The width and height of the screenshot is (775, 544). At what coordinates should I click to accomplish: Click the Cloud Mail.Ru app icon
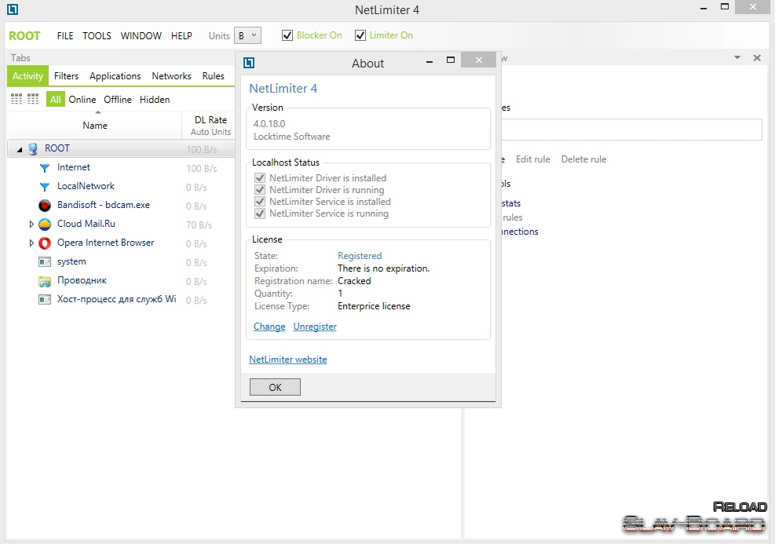[x=45, y=225]
